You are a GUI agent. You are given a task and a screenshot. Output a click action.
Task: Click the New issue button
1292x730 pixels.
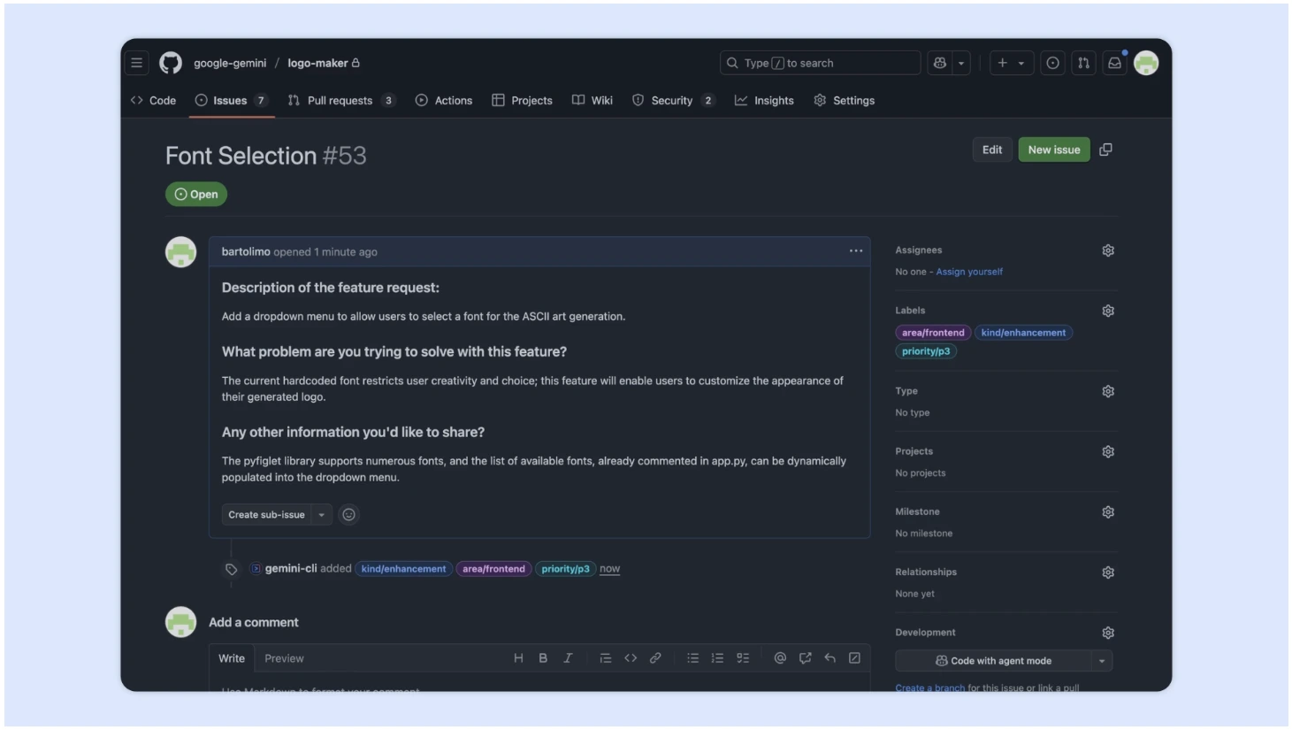pyautogui.click(x=1053, y=150)
